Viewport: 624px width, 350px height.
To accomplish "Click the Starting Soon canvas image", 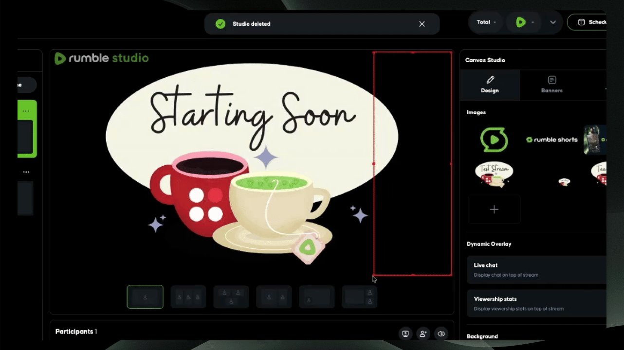I will [252, 164].
